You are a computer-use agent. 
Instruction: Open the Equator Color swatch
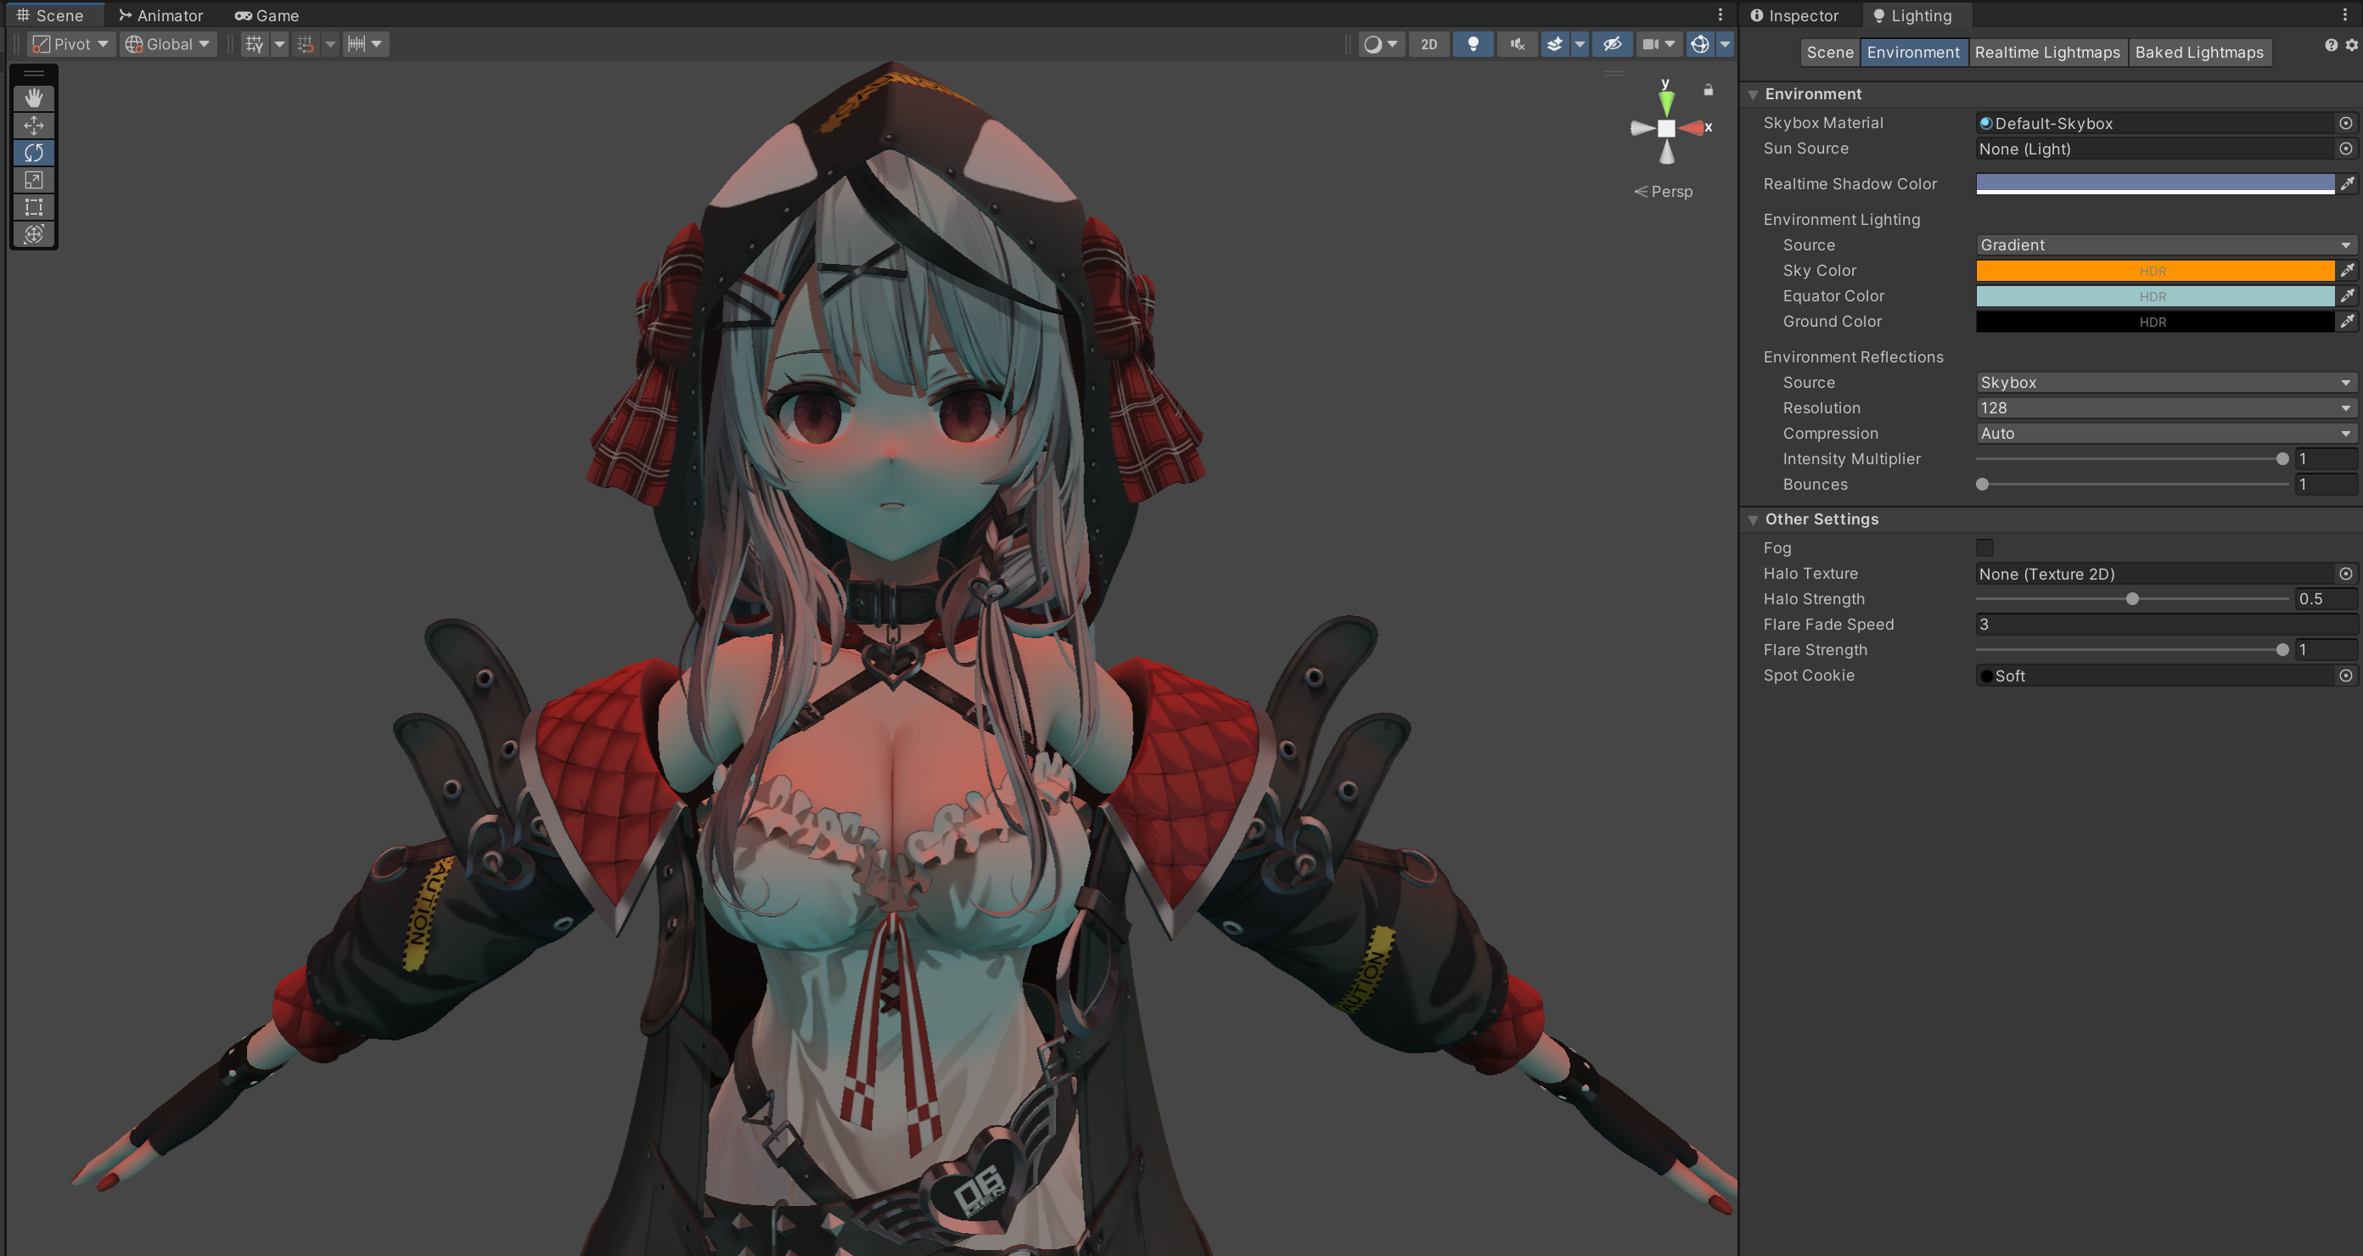tap(2153, 296)
